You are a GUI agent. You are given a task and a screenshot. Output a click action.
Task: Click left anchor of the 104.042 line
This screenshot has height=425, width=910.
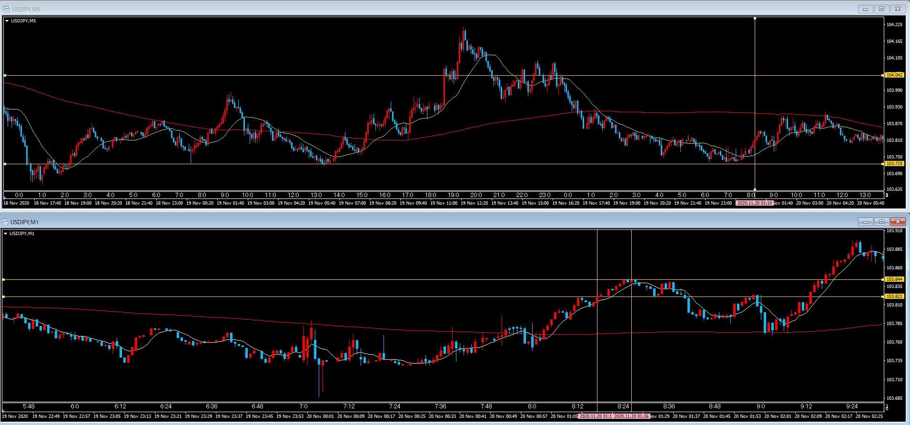coord(5,75)
